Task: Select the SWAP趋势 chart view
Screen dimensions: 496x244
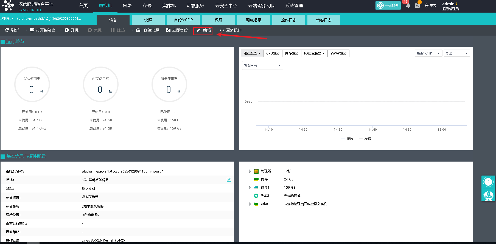Action: (x=338, y=53)
